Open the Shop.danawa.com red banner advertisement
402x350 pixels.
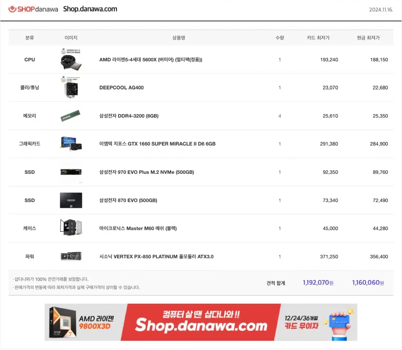tap(201, 322)
